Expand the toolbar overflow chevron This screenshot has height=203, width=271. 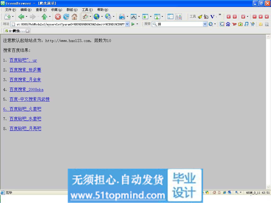click(x=220, y=15)
